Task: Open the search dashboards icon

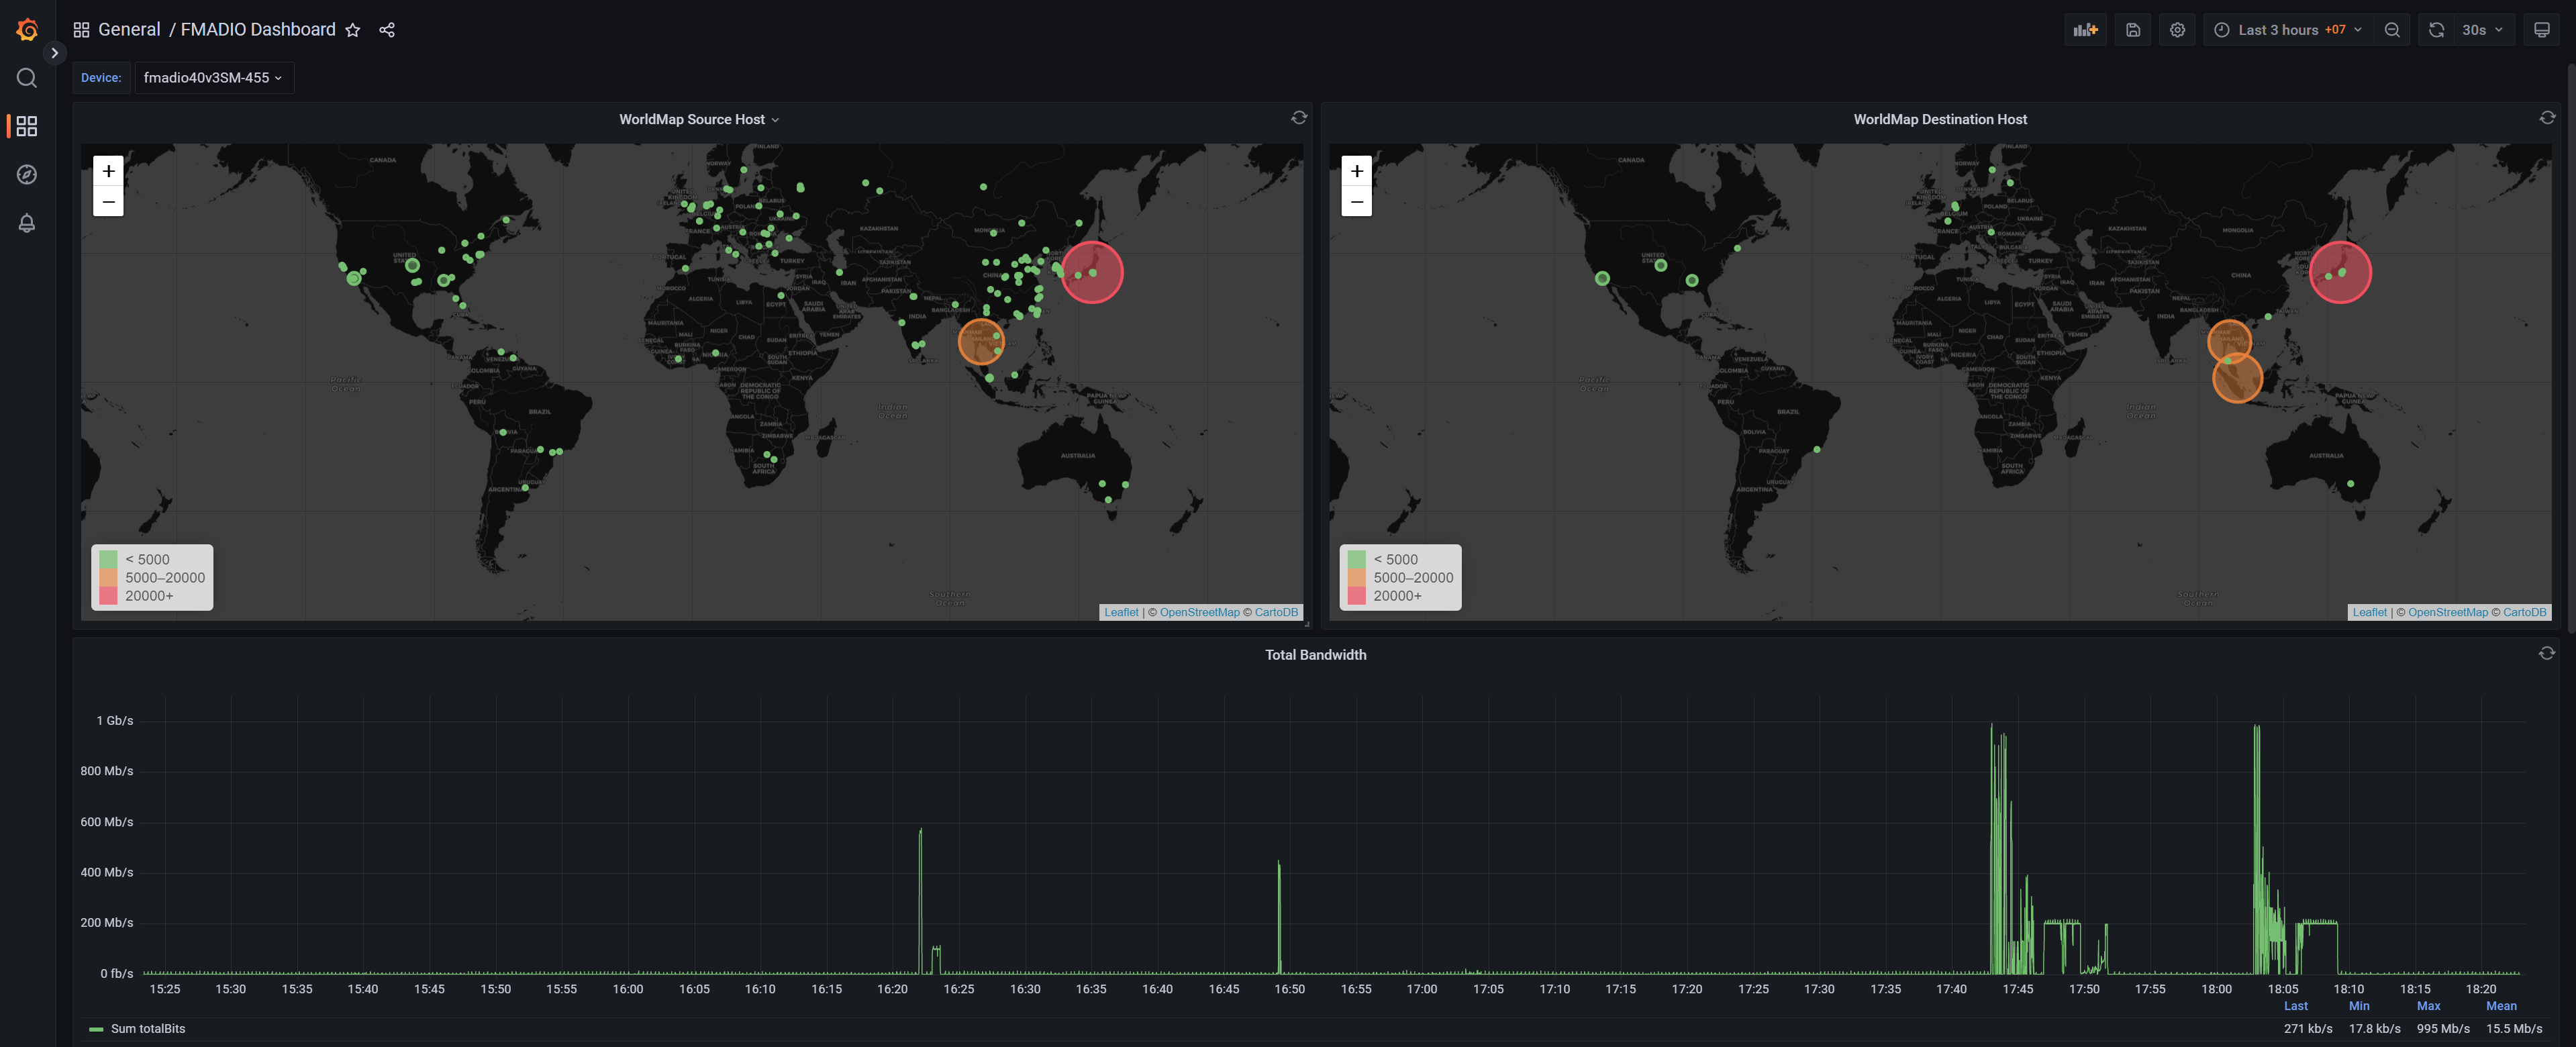Action: point(27,78)
